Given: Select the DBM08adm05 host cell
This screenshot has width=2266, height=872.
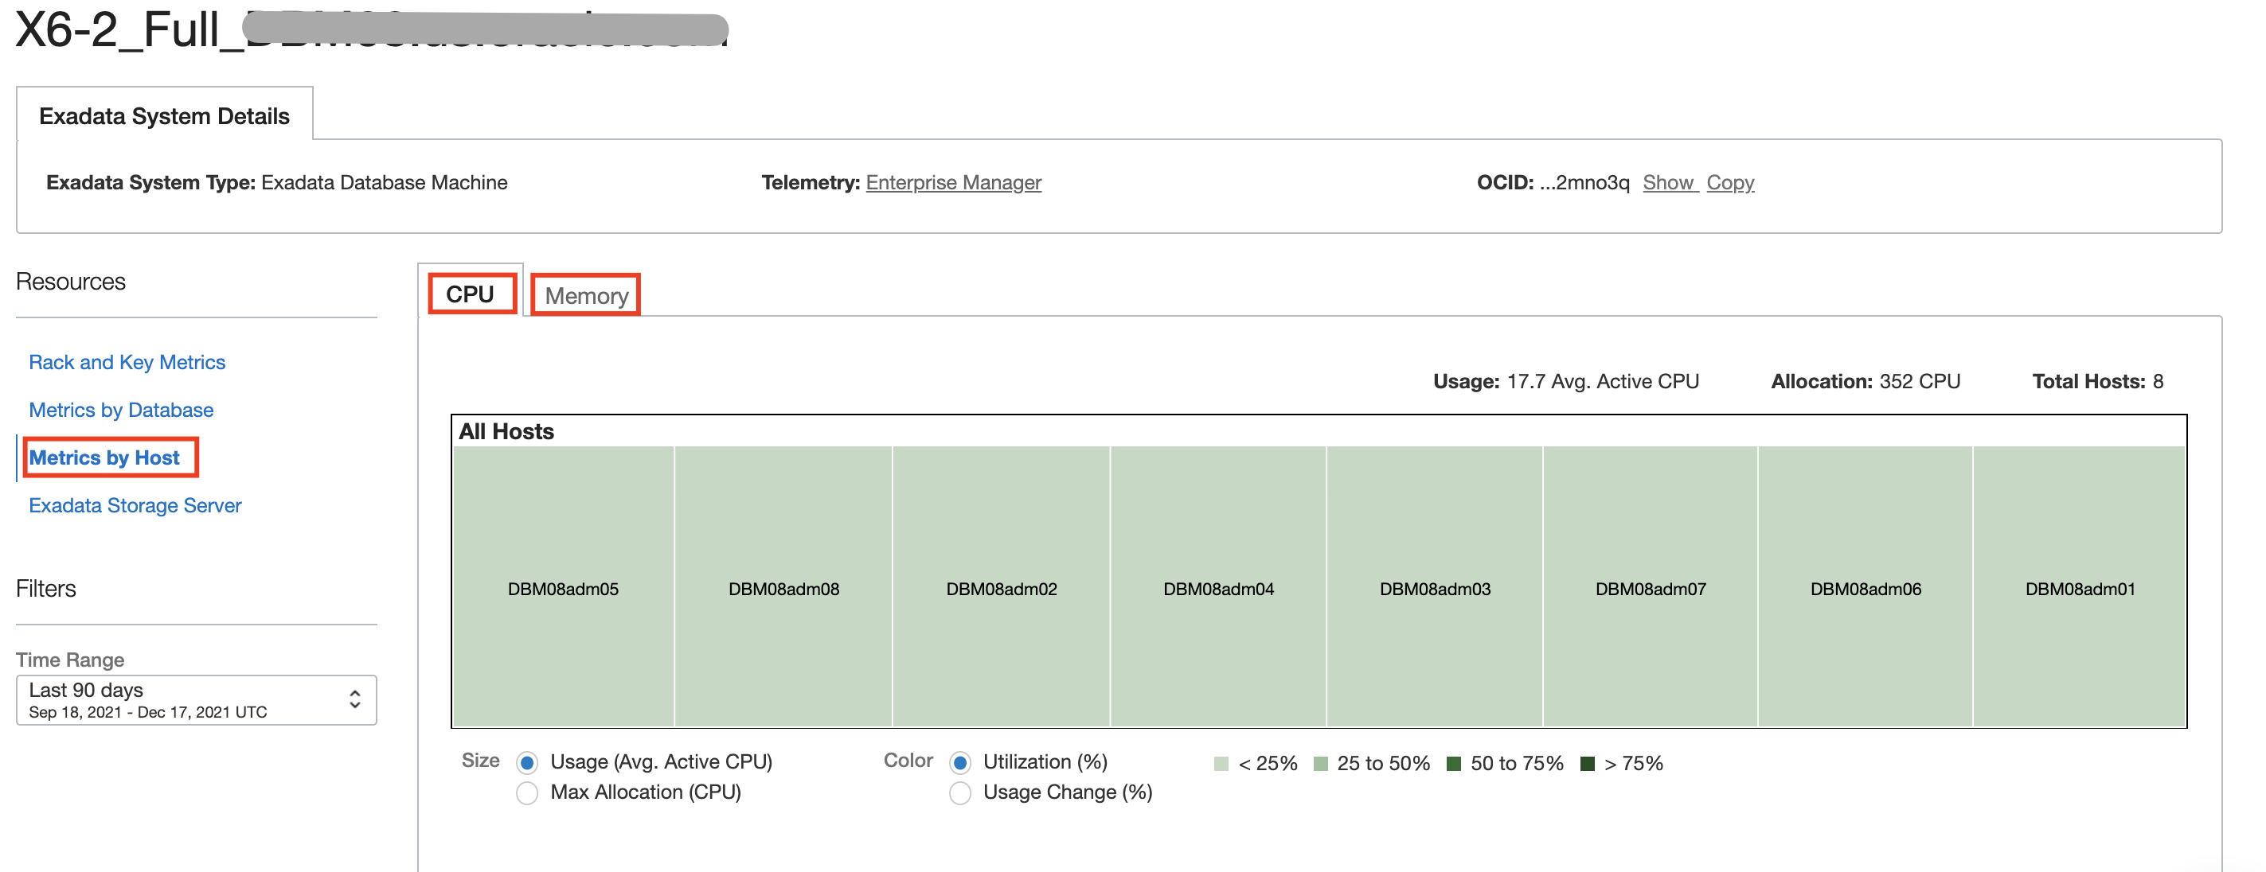Looking at the screenshot, I should pyautogui.click(x=562, y=587).
